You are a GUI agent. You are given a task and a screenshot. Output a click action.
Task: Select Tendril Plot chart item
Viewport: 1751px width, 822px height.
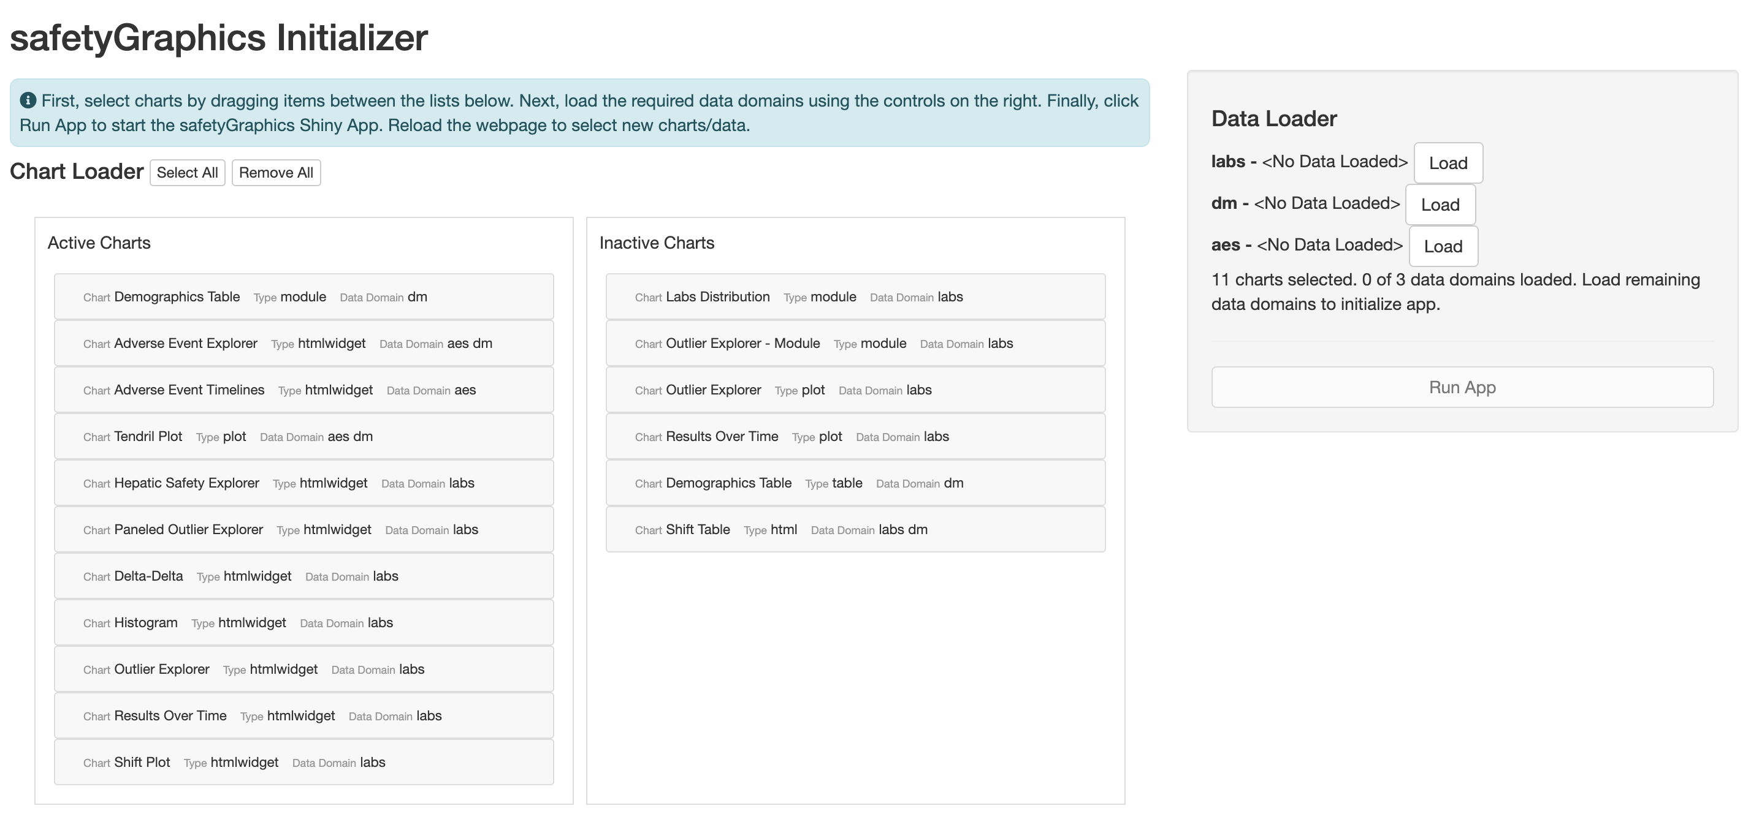click(304, 436)
